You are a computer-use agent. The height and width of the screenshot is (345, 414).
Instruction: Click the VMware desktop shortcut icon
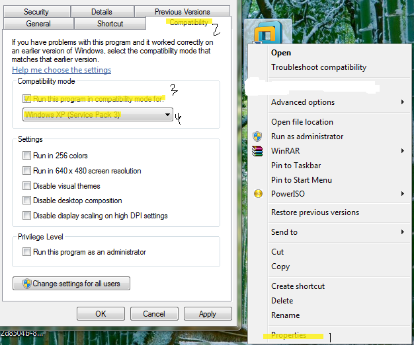point(268,33)
